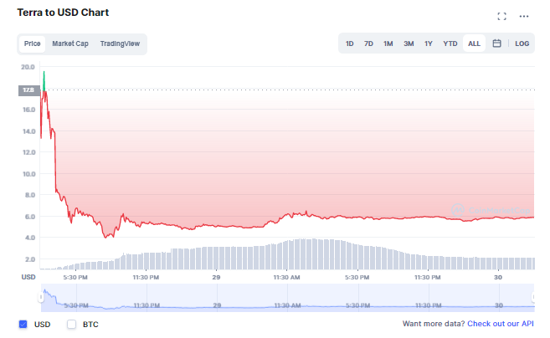Show the 1Y time range
Screen dimensions: 550x338
[428, 44]
